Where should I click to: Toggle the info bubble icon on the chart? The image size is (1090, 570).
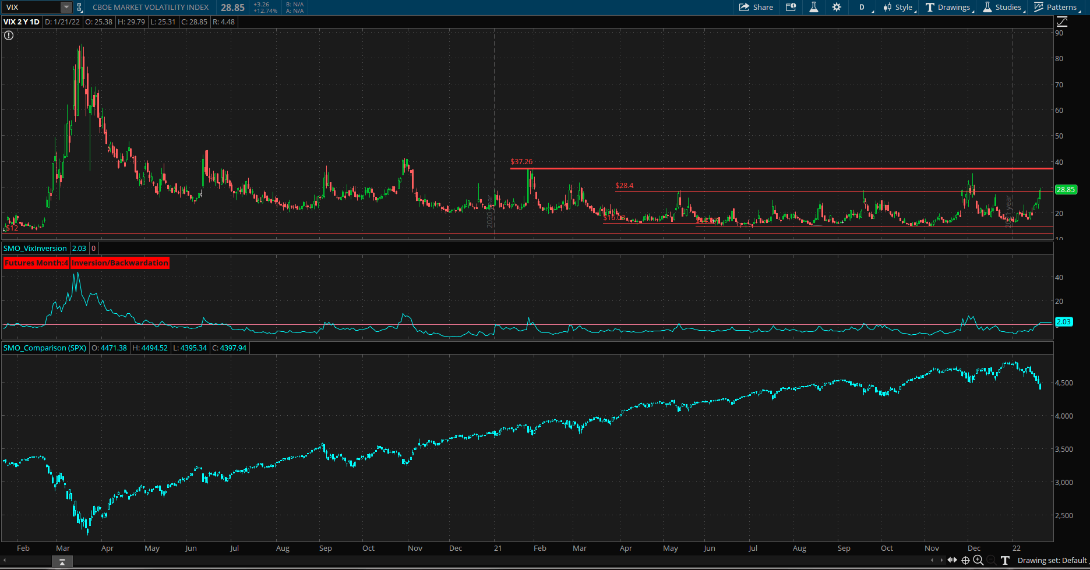[x=8, y=36]
